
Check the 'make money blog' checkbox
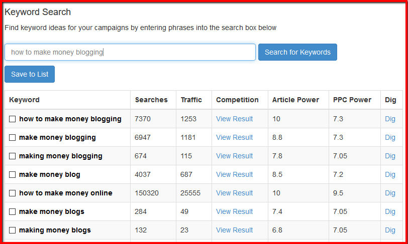(12, 175)
